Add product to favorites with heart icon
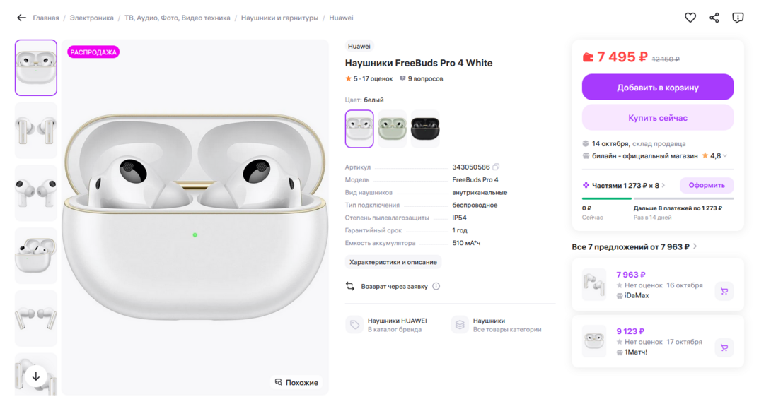This screenshot has width=771, height=416. tap(690, 18)
